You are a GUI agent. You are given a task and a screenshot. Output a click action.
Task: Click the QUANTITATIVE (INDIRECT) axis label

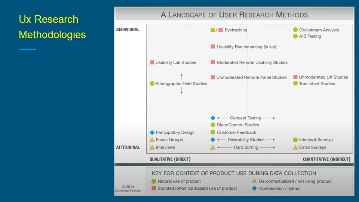[326, 159]
